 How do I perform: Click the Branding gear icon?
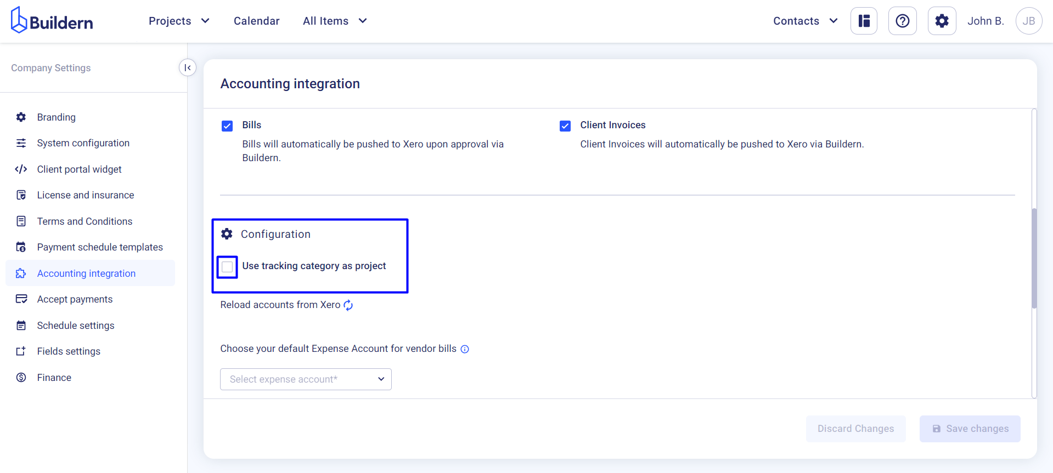point(21,117)
